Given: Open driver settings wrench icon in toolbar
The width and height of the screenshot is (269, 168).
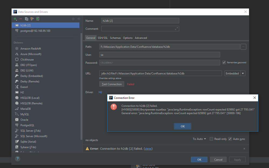Looking at the screenshot, I should point(32,19).
